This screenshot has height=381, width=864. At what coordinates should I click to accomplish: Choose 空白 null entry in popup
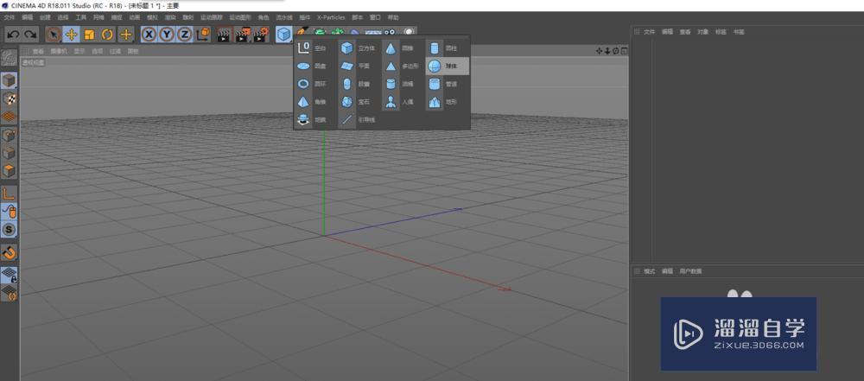314,48
